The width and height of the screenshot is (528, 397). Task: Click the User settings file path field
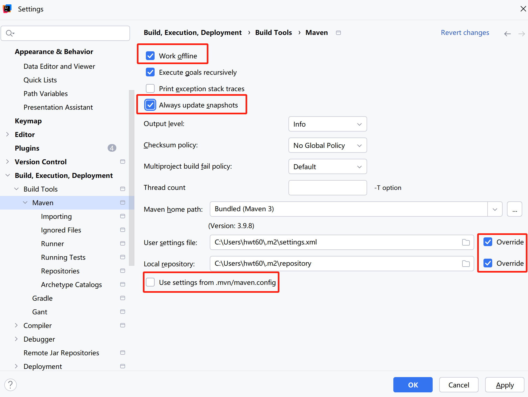pos(342,242)
